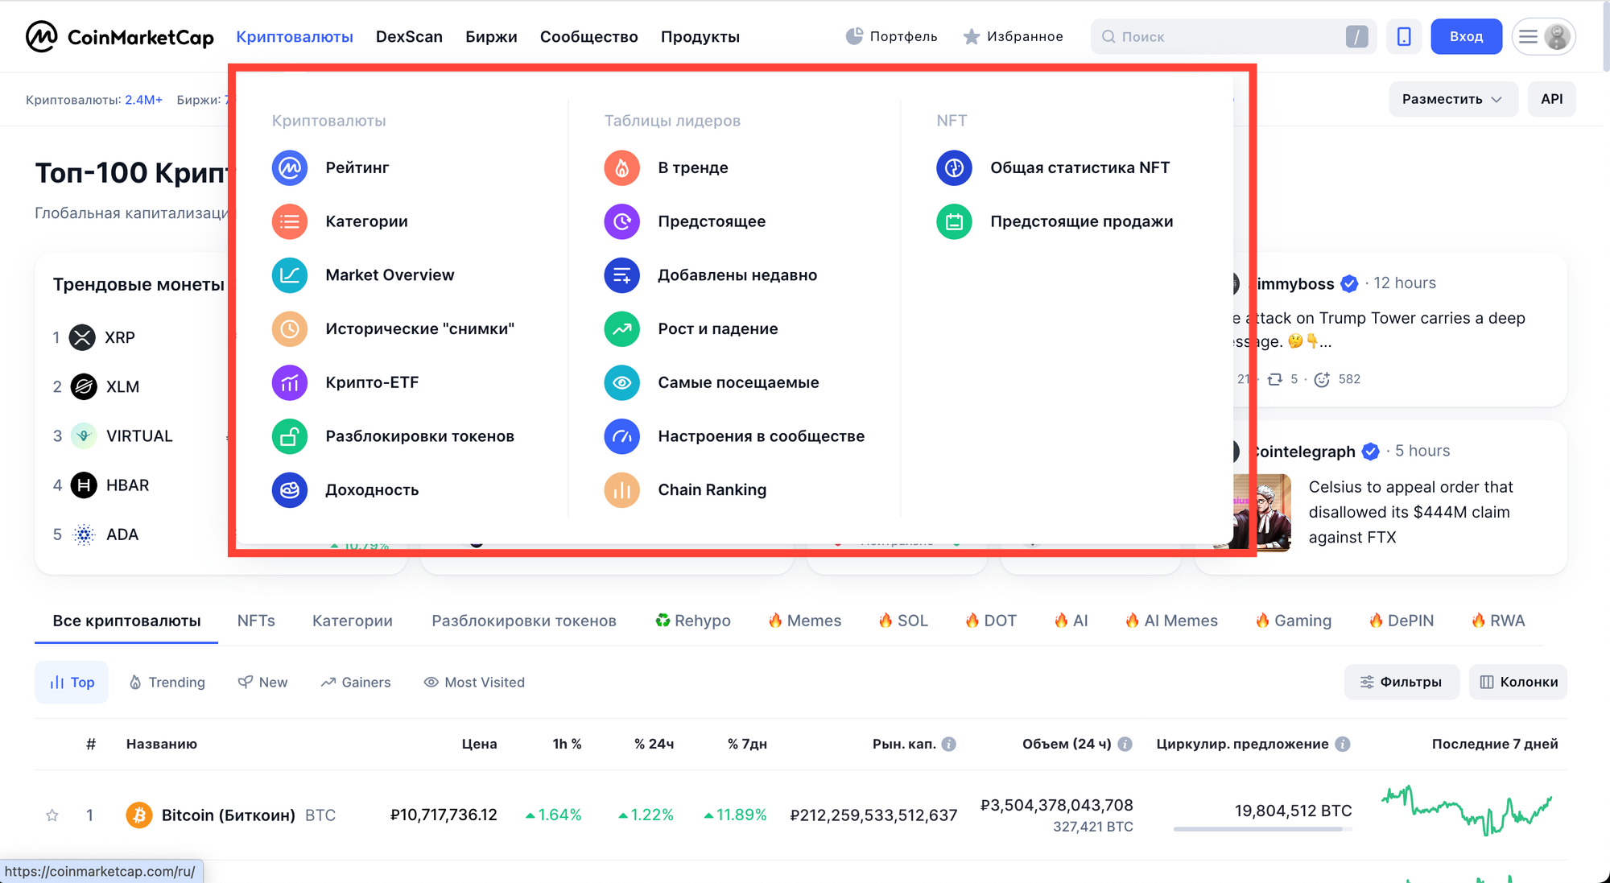This screenshot has width=1610, height=883.
Task: Click the Рейтинг icon in dropdown
Action: click(x=290, y=167)
